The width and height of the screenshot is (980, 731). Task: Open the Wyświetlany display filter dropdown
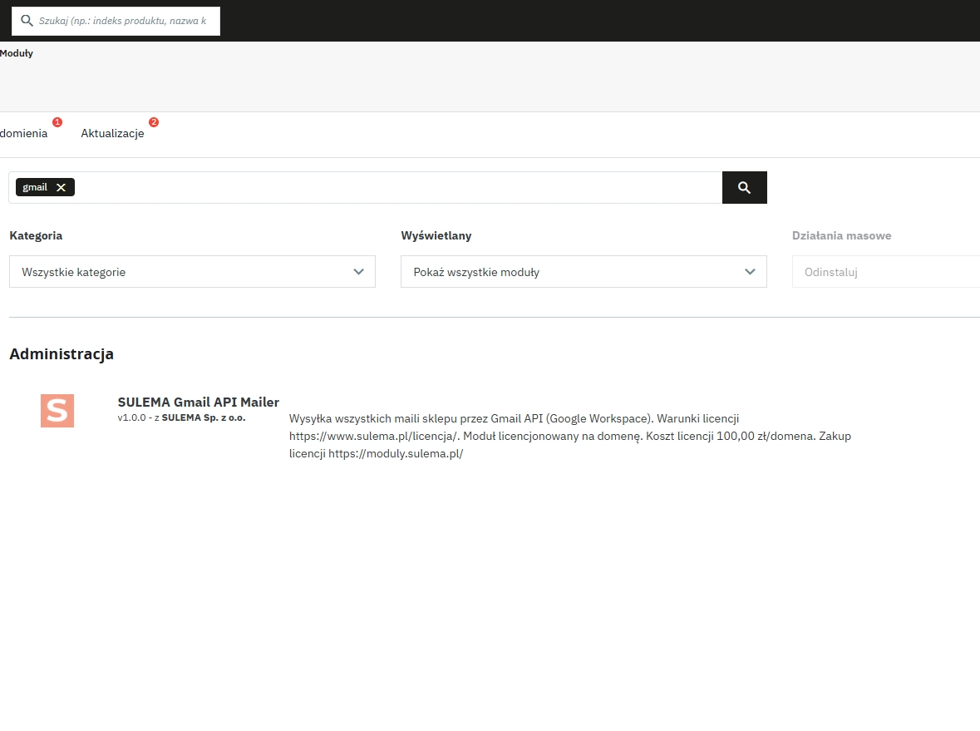coord(584,271)
